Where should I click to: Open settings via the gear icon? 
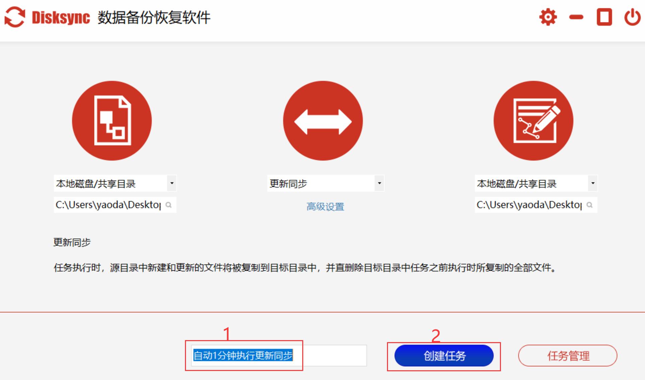point(548,17)
